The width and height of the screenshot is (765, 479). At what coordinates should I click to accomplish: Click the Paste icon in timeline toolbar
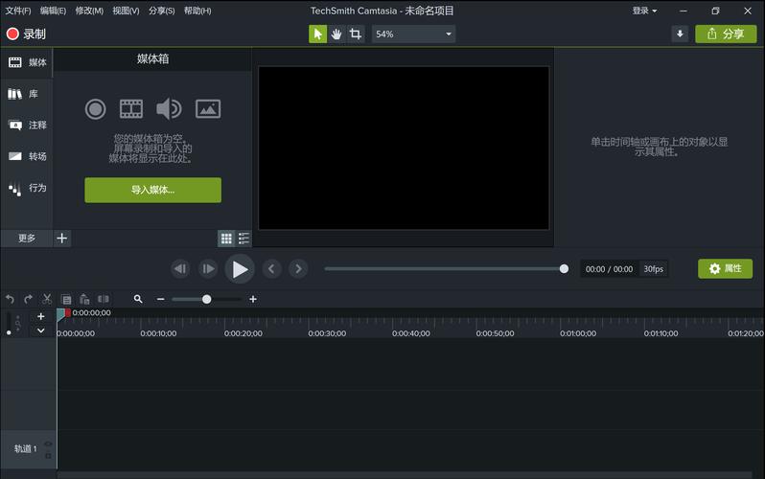point(85,299)
